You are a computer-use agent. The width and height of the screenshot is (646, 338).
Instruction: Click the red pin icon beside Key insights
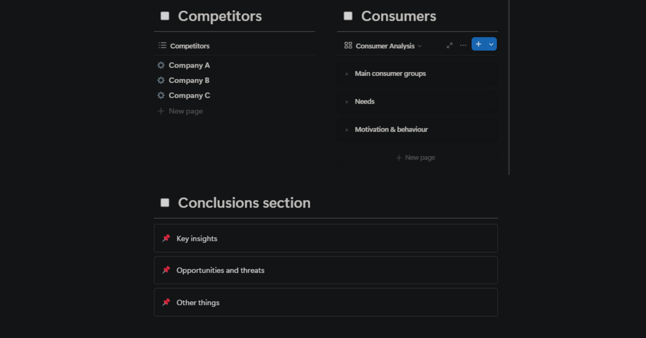click(166, 238)
